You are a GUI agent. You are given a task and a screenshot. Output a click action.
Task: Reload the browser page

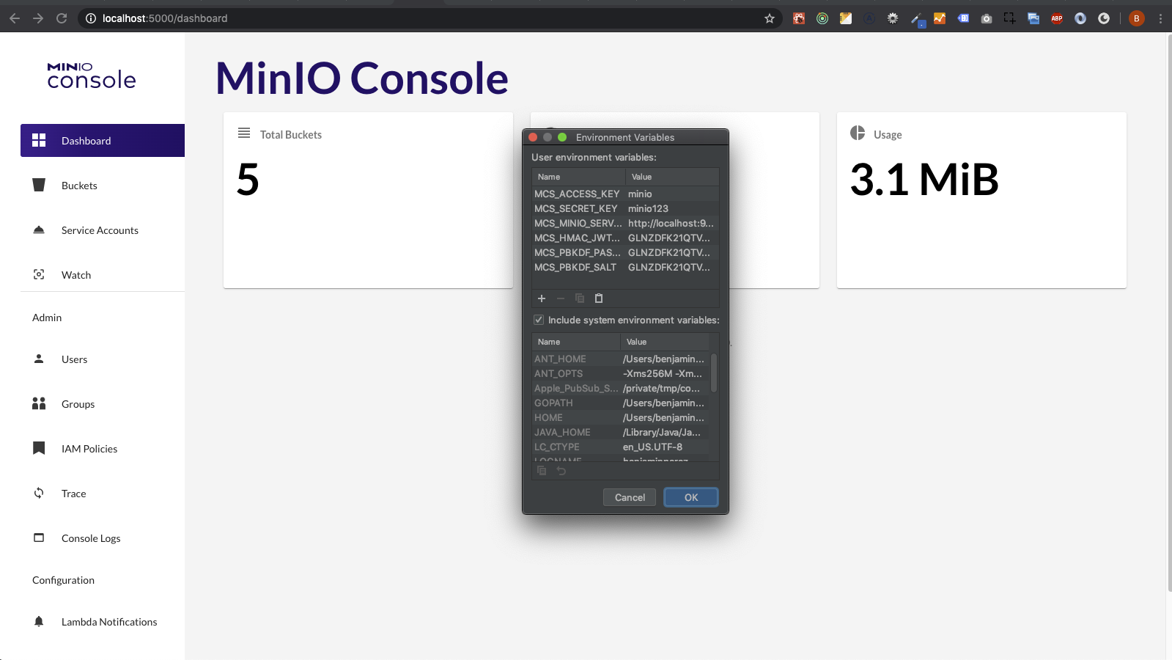coord(62,18)
